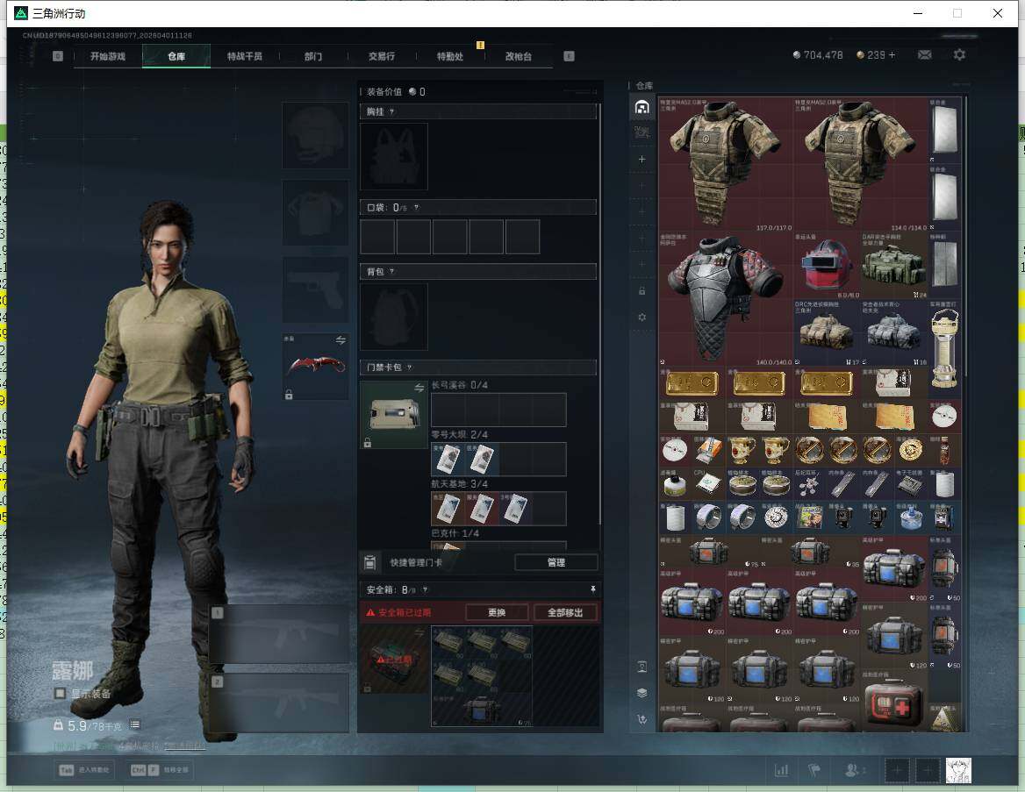Click the 全部移出 button
The image size is (1025, 792).
click(565, 612)
